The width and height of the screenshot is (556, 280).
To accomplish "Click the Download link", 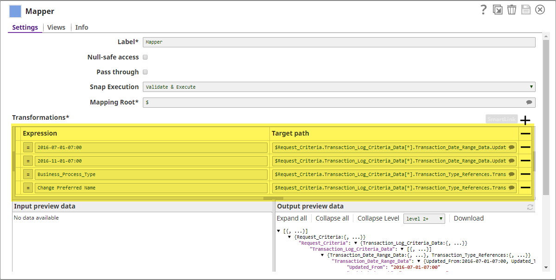I will coord(468,218).
